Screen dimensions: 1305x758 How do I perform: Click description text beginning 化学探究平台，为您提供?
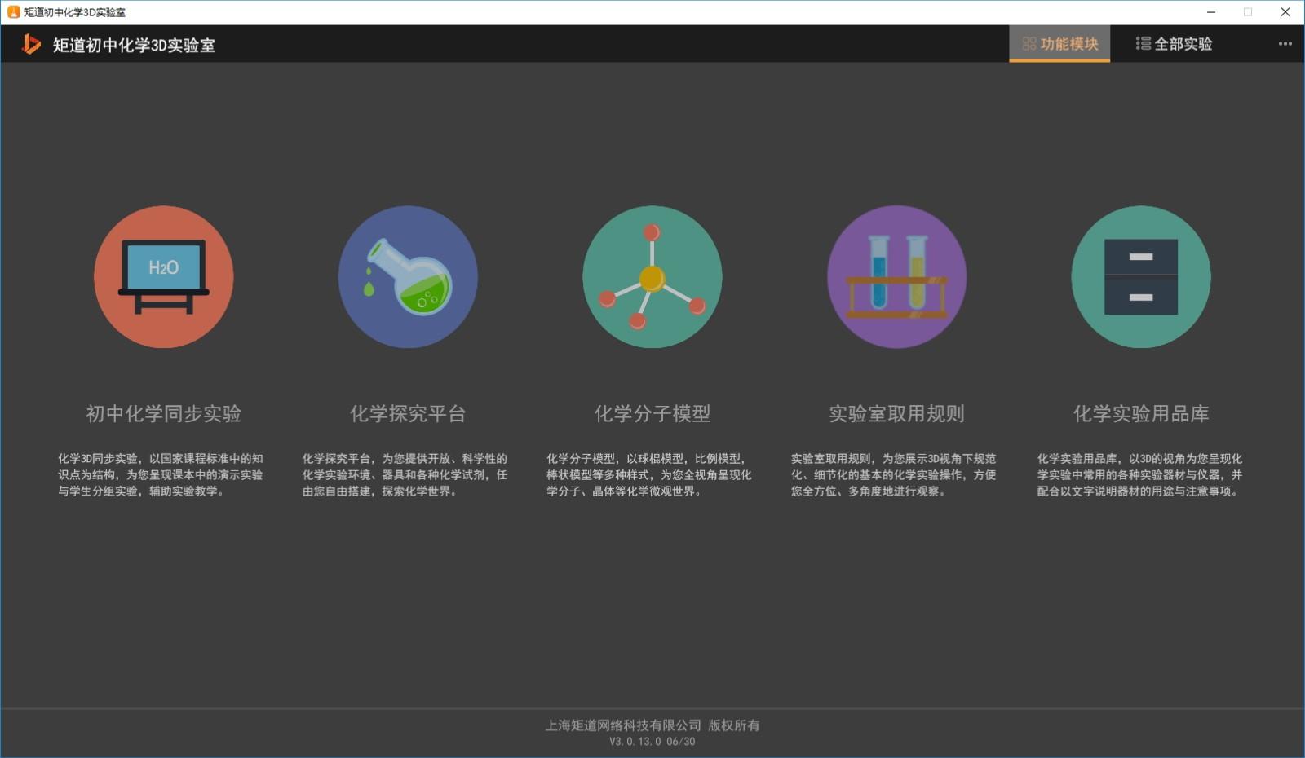(x=405, y=475)
